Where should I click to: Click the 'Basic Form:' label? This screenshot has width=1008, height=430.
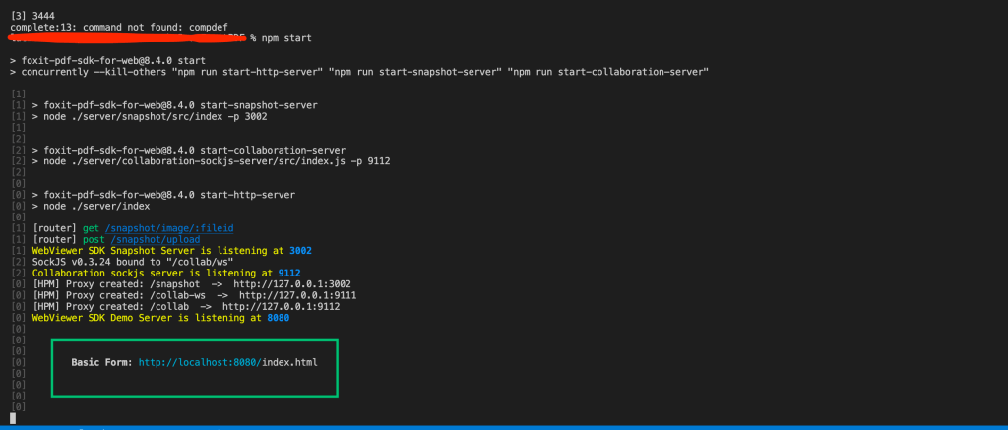point(102,362)
